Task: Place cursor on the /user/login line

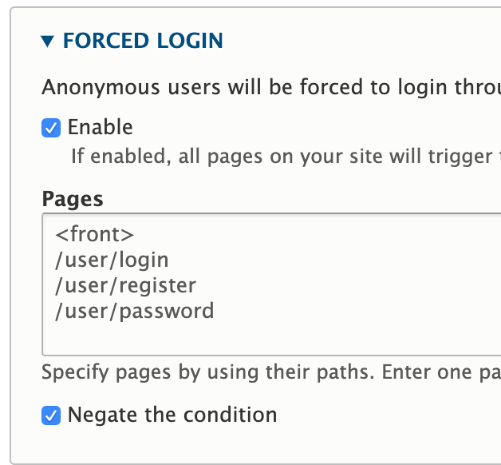Action: point(112,260)
